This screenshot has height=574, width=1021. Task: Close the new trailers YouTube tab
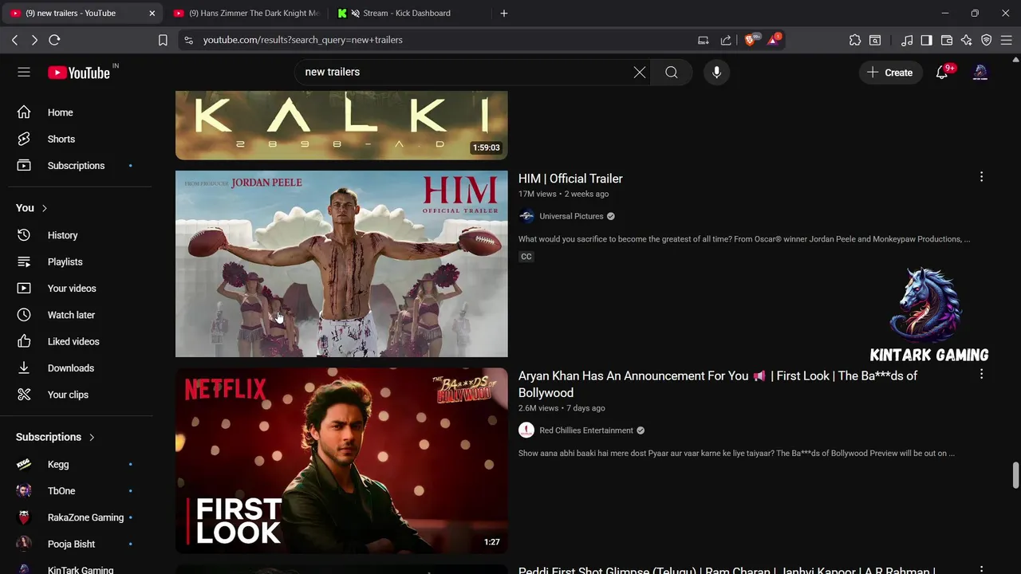coord(152,13)
